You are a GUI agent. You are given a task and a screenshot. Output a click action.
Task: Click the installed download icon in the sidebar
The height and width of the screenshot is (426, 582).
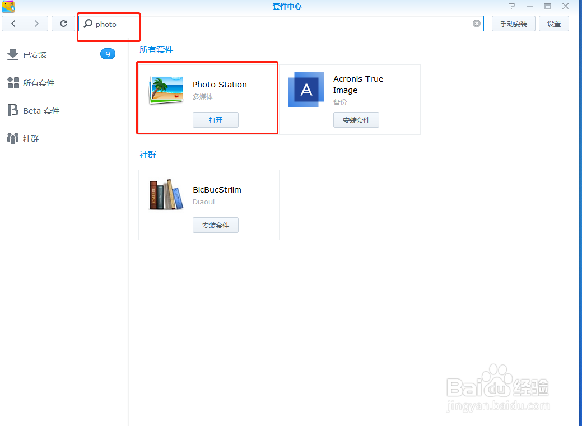[x=13, y=54]
